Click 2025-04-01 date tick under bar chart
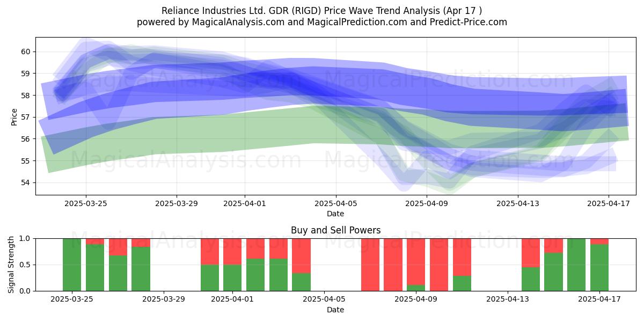The image size is (644, 322). pos(232,299)
